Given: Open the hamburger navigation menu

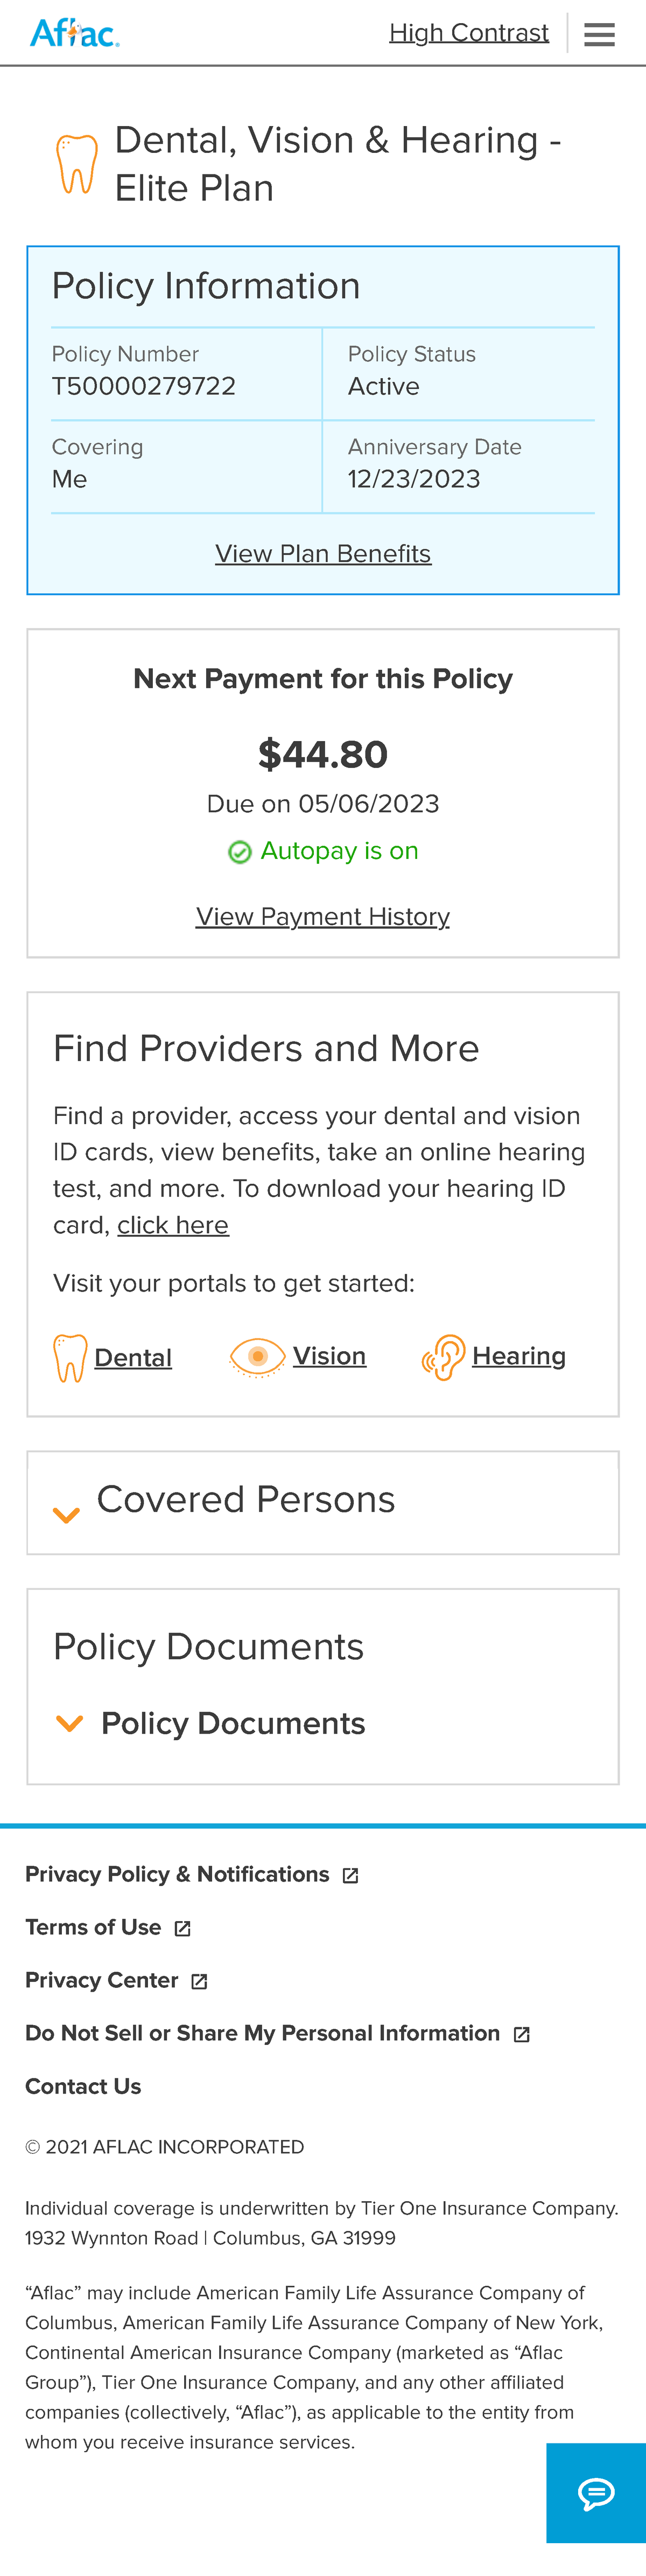Looking at the screenshot, I should pyautogui.click(x=599, y=33).
